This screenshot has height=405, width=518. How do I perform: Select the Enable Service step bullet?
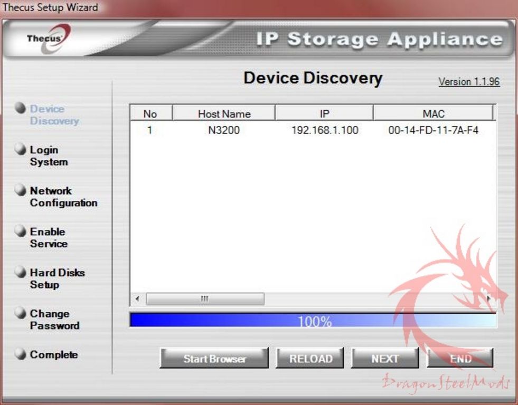coord(21,231)
